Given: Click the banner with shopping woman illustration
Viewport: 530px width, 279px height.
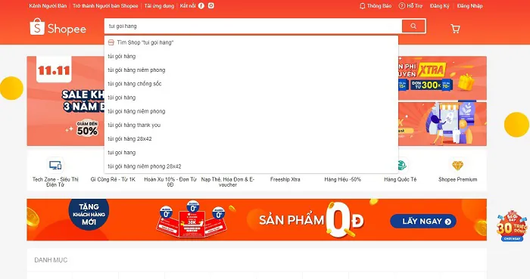Looking at the screenshot, I should coord(442,124).
